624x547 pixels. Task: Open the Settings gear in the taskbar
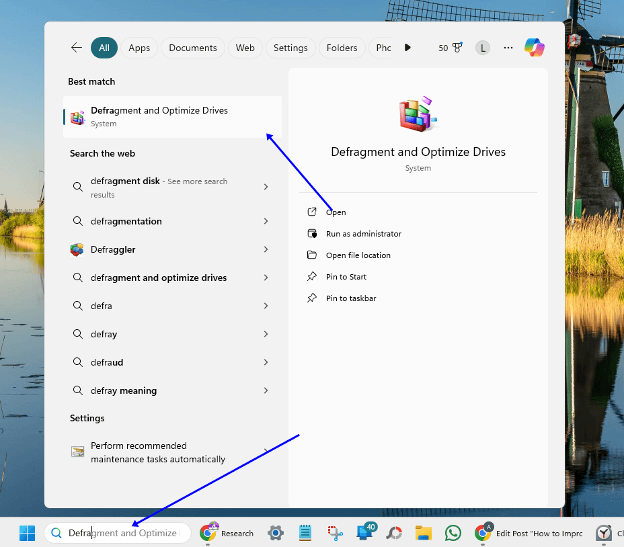(276, 533)
